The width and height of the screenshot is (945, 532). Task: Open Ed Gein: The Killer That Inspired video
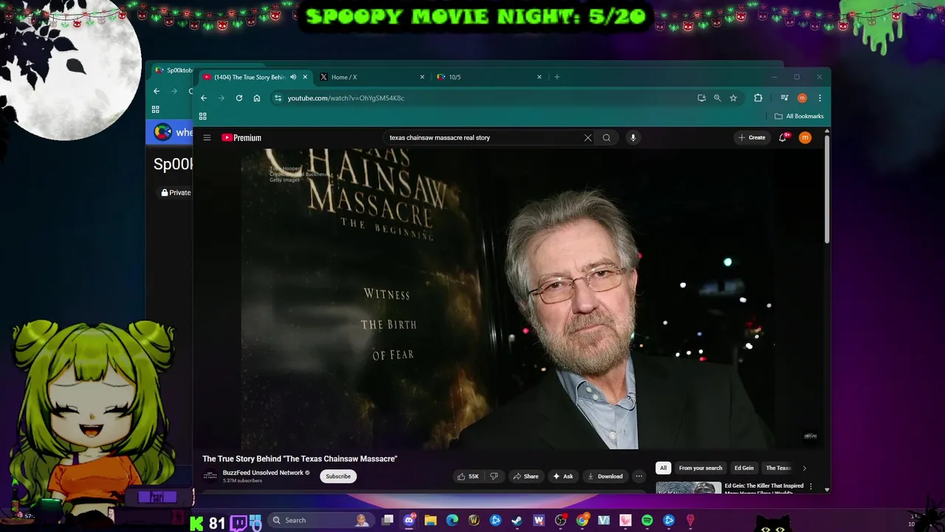coord(764,488)
